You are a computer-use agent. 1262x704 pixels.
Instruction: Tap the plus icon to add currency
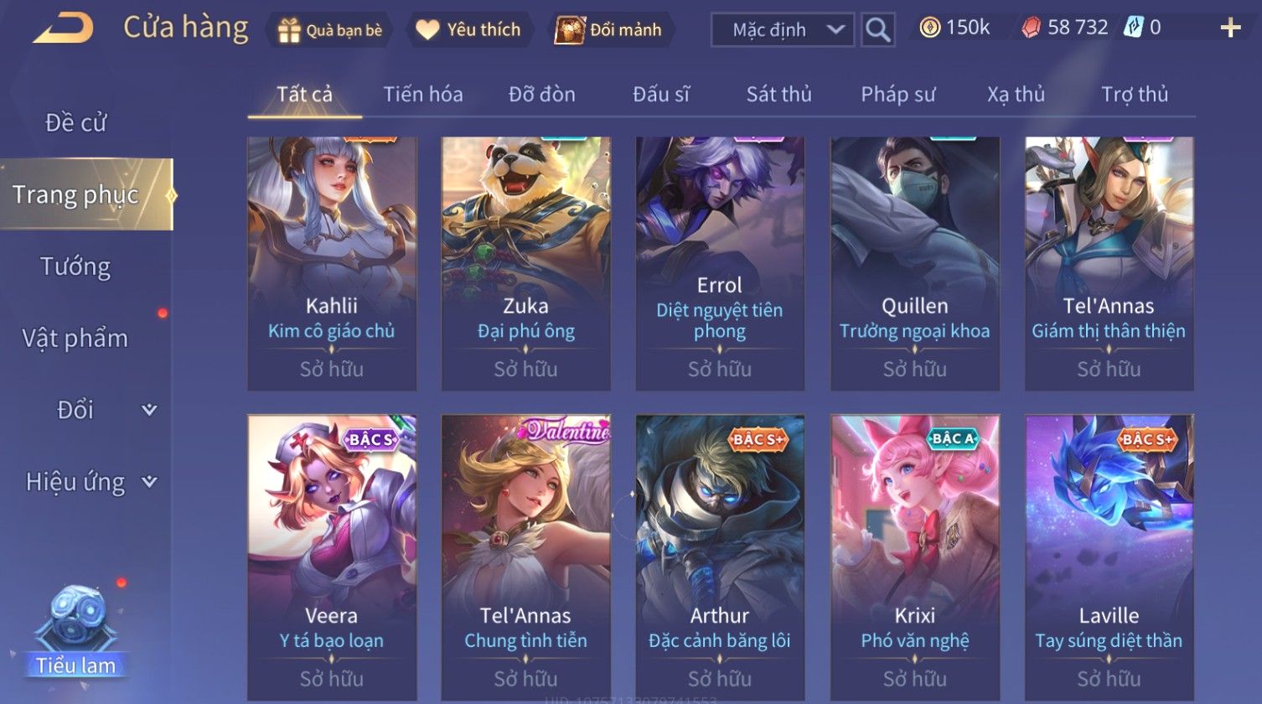click(1230, 28)
